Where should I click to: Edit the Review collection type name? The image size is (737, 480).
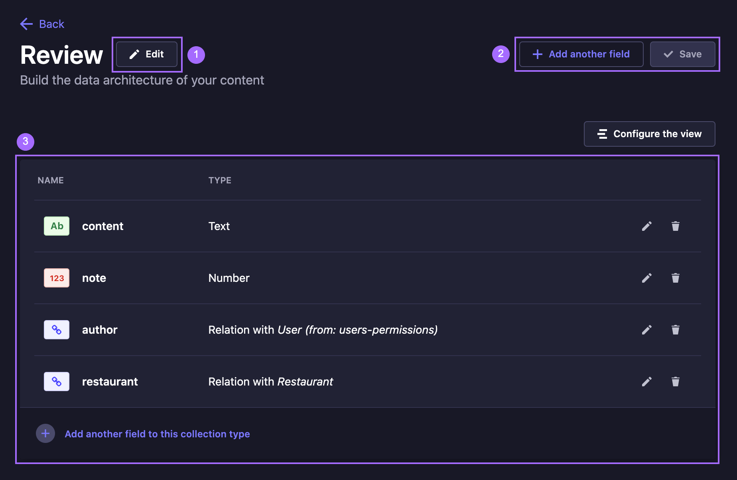(x=147, y=54)
